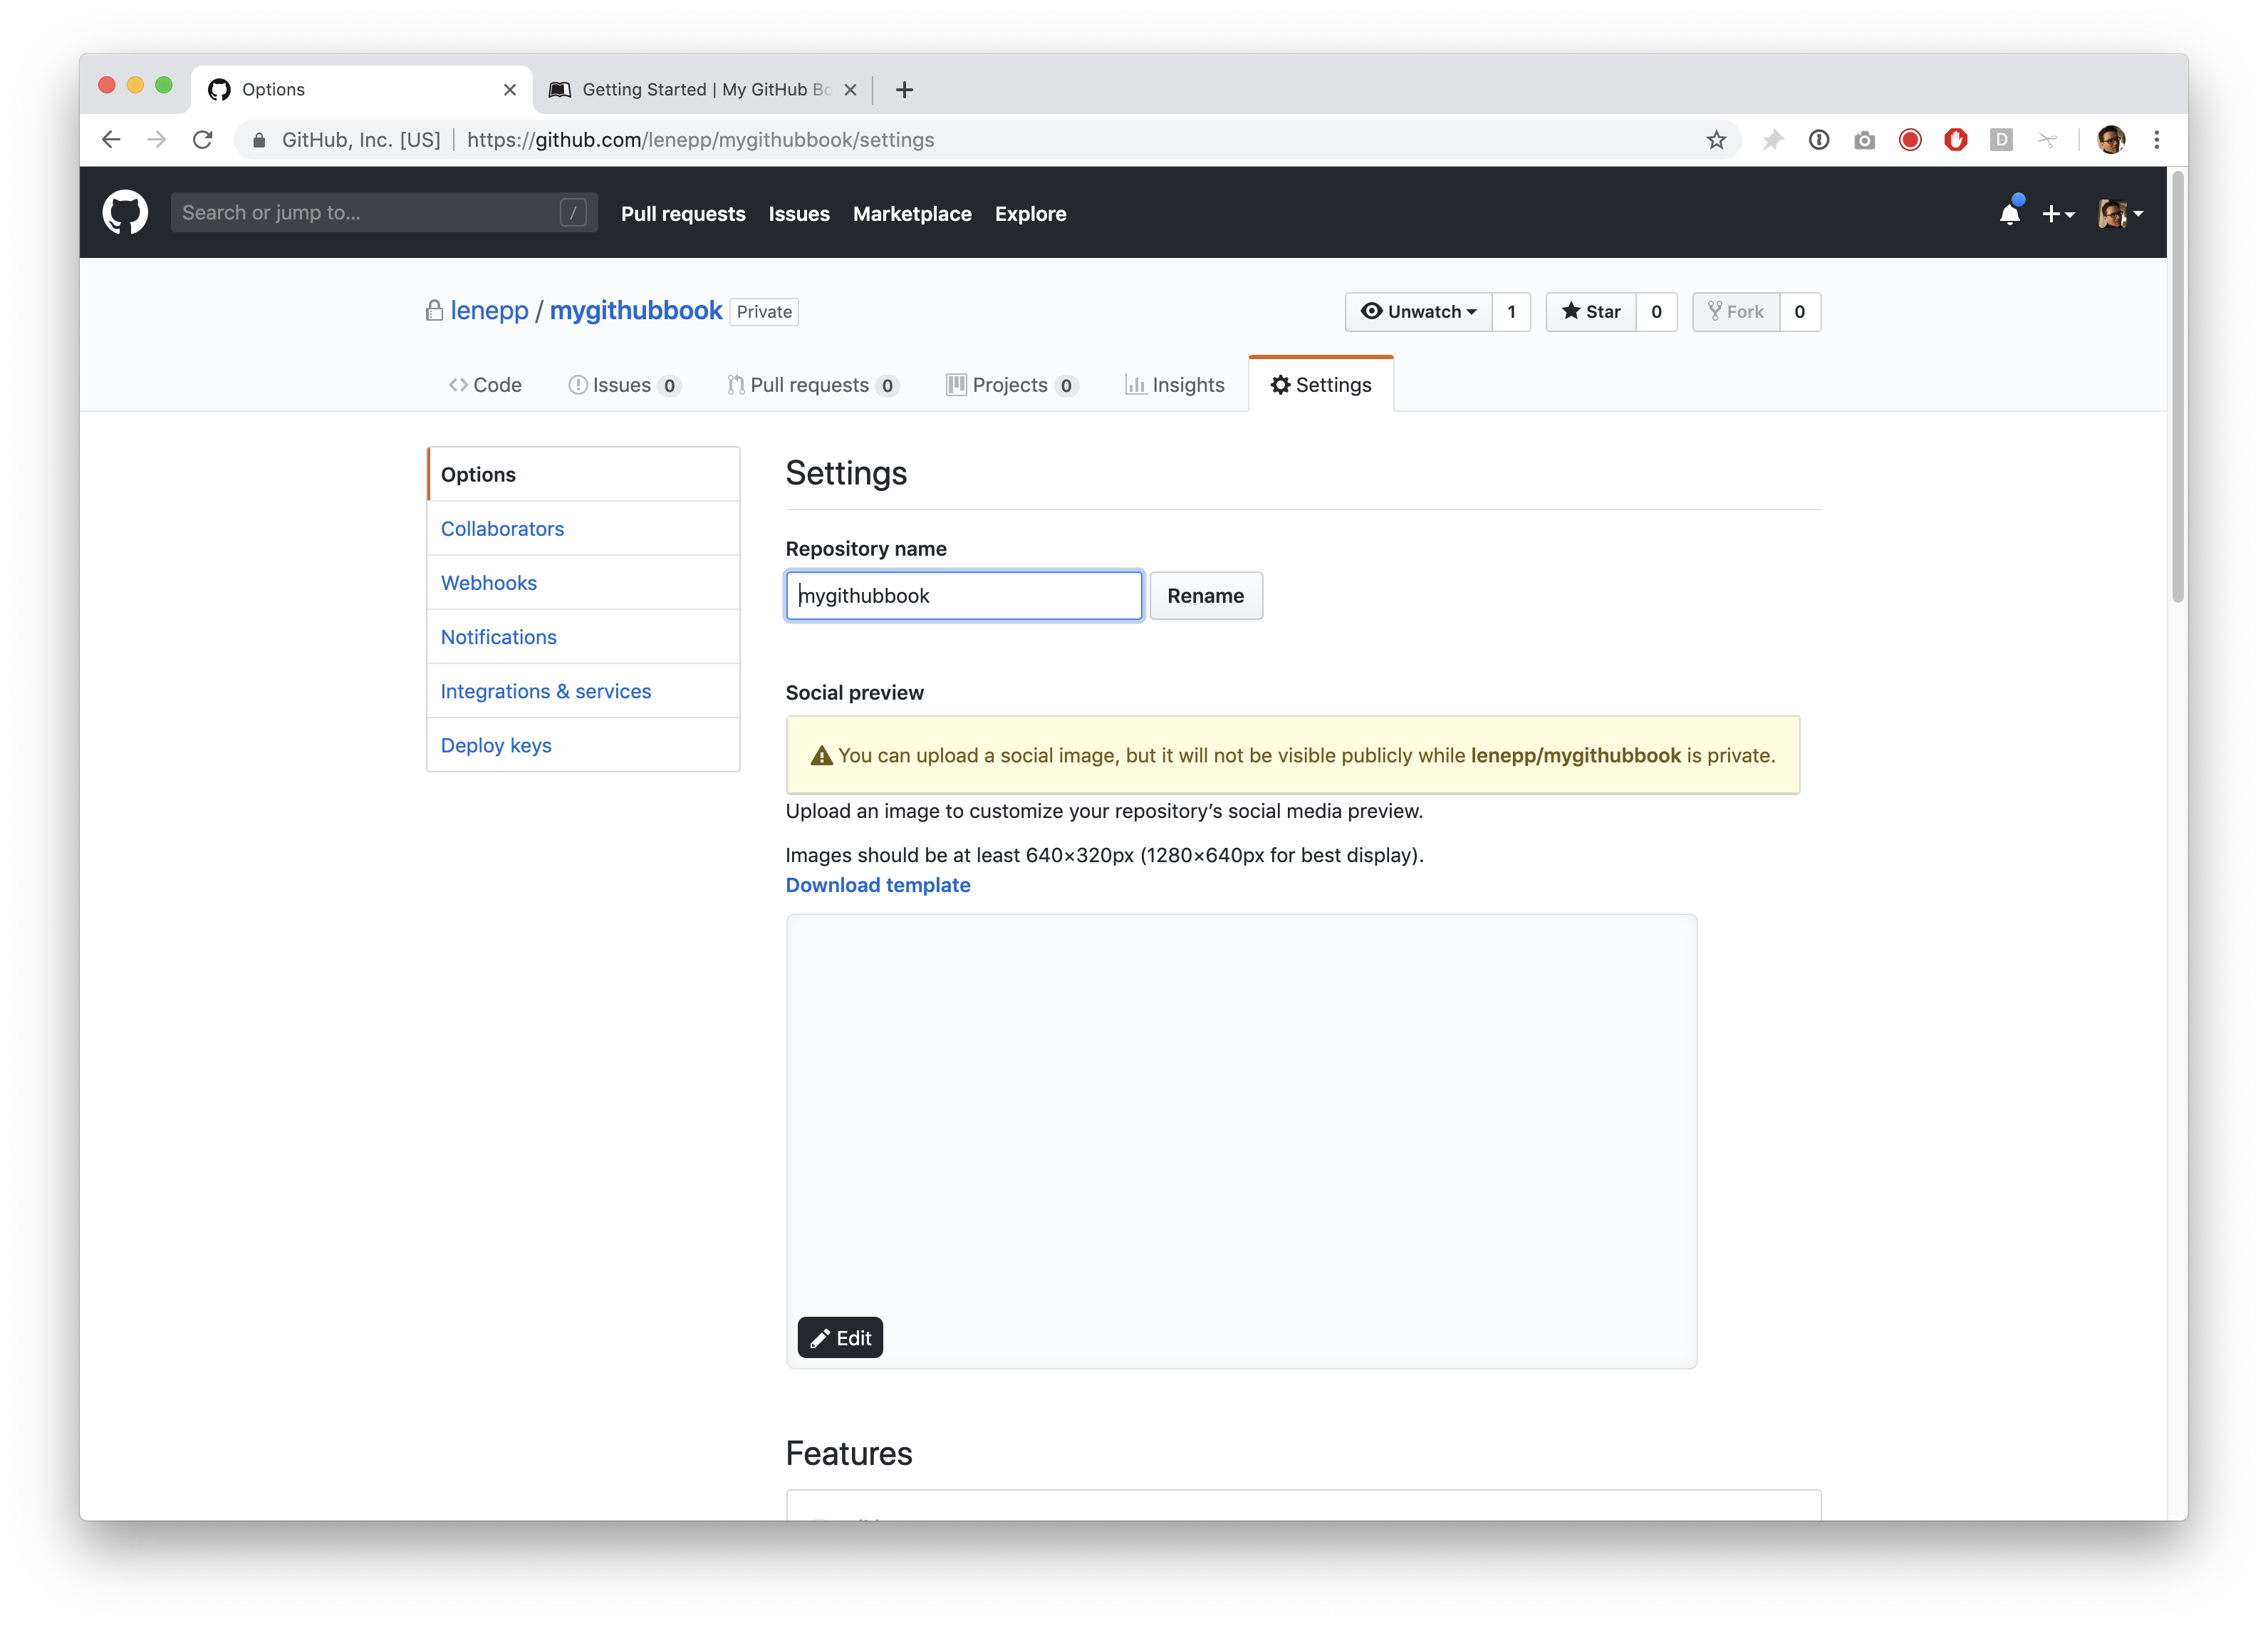2268x1626 pixels.
Task: Open Chrome profile avatar
Action: point(2111,140)
